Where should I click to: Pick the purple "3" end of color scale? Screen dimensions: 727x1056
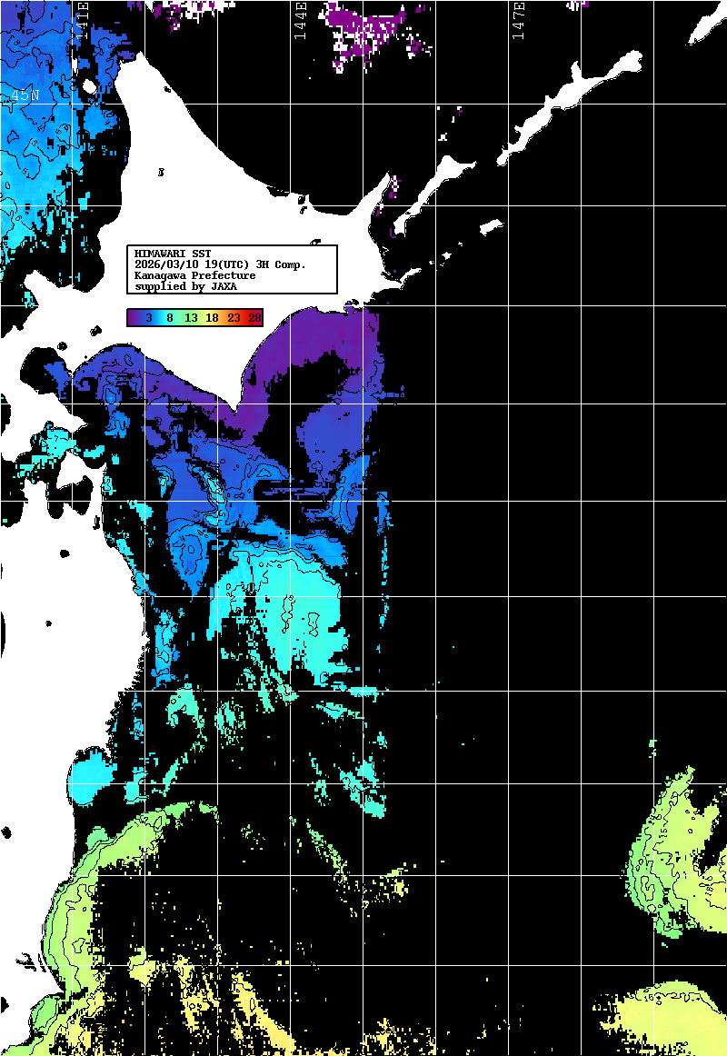[147, 318]
